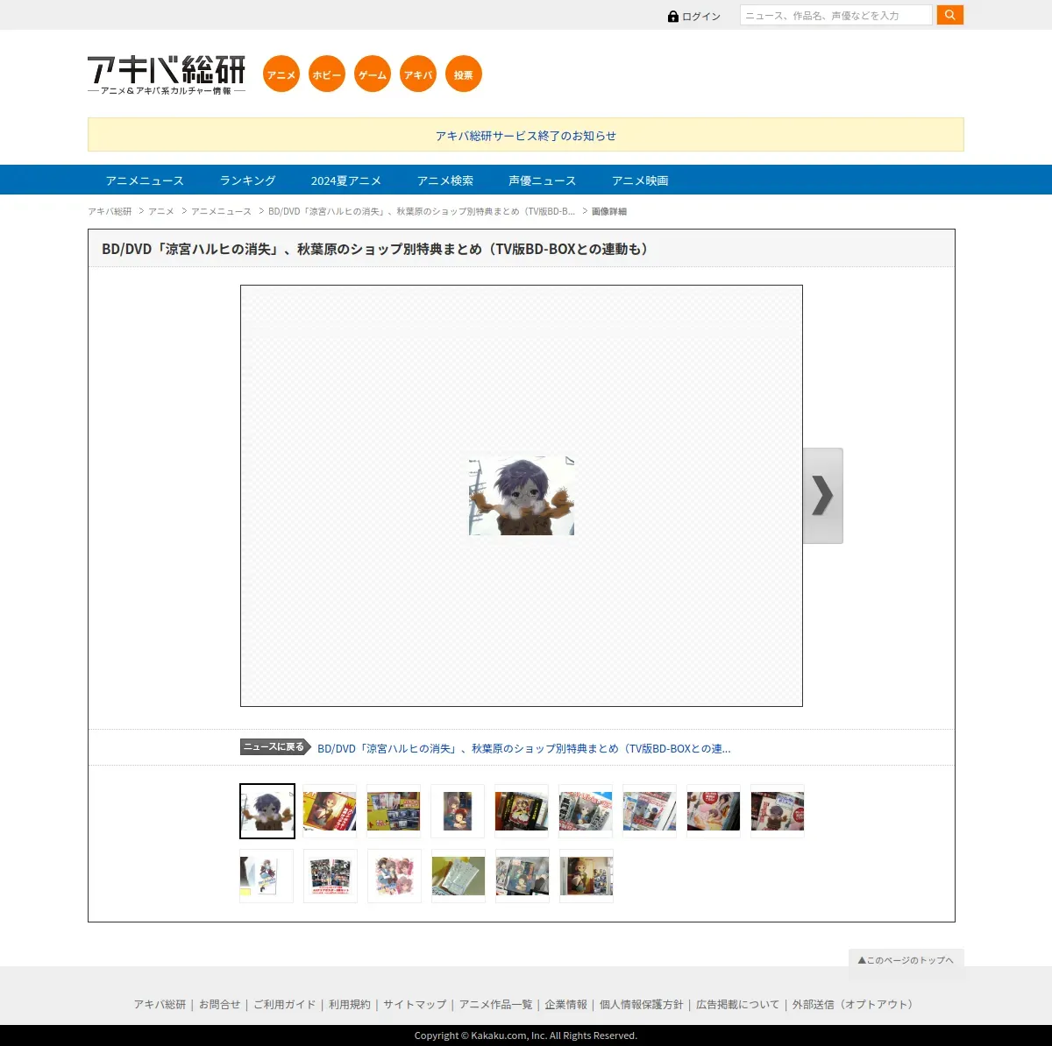Click the ログイン link
1052x1046 pixels.
coord(701,17)
